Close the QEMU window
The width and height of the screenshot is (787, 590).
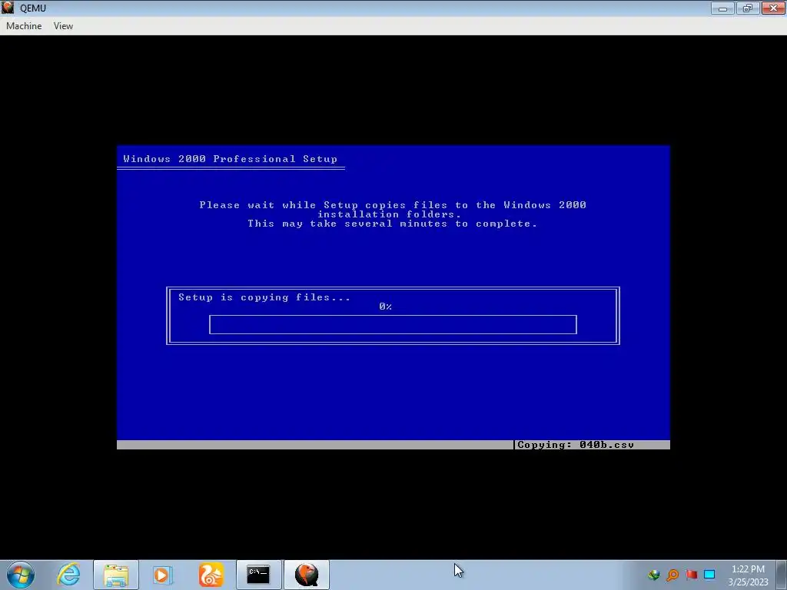coord(773,8)
